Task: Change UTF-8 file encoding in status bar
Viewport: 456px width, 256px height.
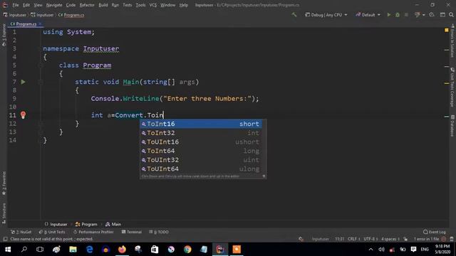Action: (370, 239)
